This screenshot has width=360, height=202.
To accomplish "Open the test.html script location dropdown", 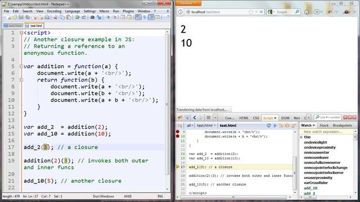I will [x=206, y=126].
